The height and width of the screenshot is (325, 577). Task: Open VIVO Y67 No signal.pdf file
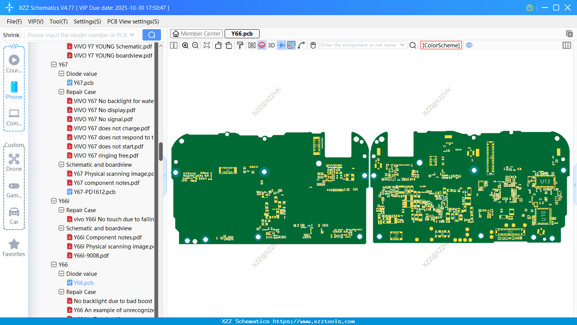tap(103, 119)
